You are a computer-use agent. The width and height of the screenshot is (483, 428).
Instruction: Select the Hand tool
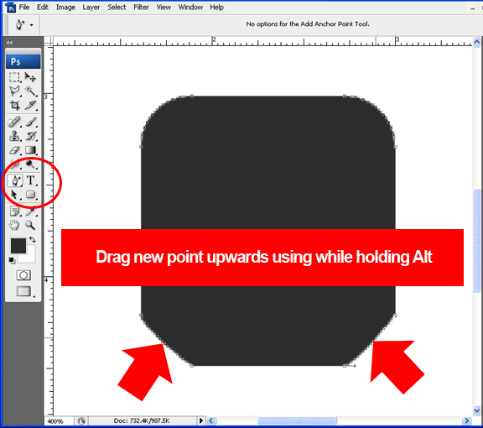[14, 226]
